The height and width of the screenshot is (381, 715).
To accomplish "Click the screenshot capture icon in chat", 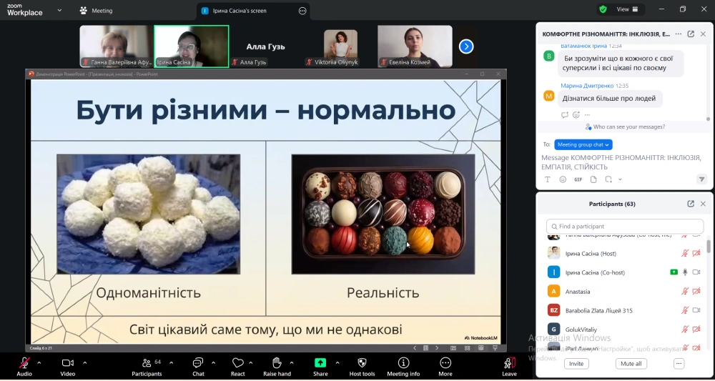I will pos(608,179).
